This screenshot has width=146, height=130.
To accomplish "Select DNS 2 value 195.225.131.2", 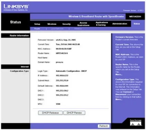I will pos(62,95).
